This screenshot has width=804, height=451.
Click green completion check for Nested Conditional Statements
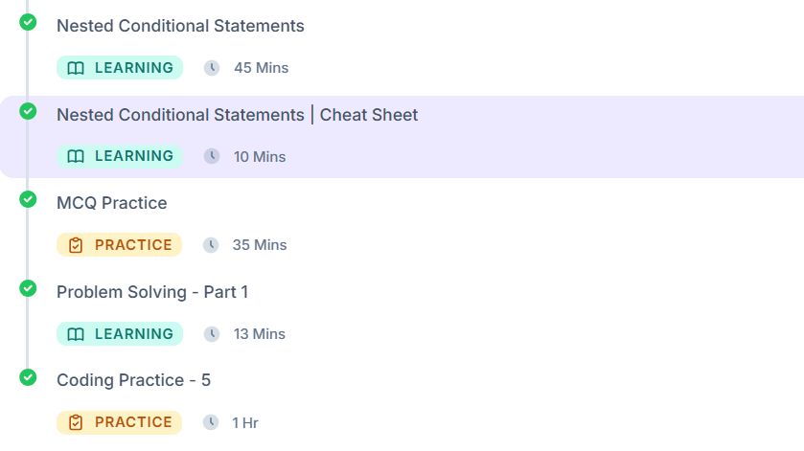(x=28, y=22)
